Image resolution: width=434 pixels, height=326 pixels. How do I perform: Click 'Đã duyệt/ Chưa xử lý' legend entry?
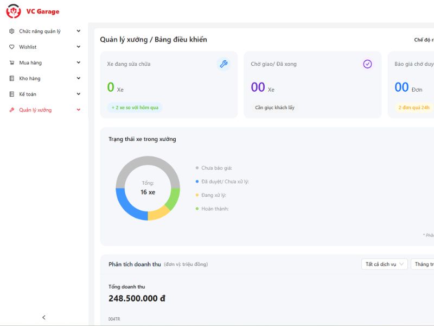pyautogui.click(x=222, y=181)
